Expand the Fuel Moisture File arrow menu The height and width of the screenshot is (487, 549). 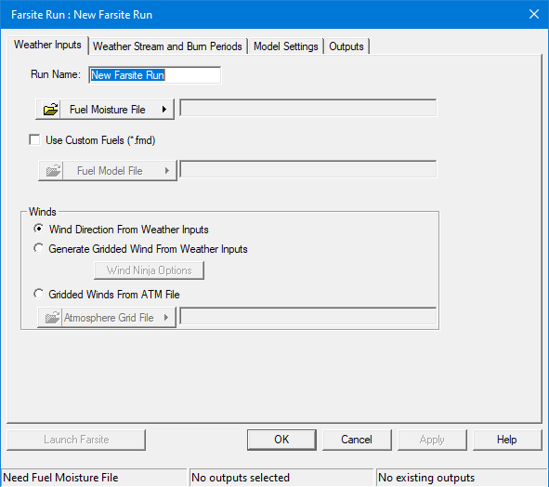point(164,110)
